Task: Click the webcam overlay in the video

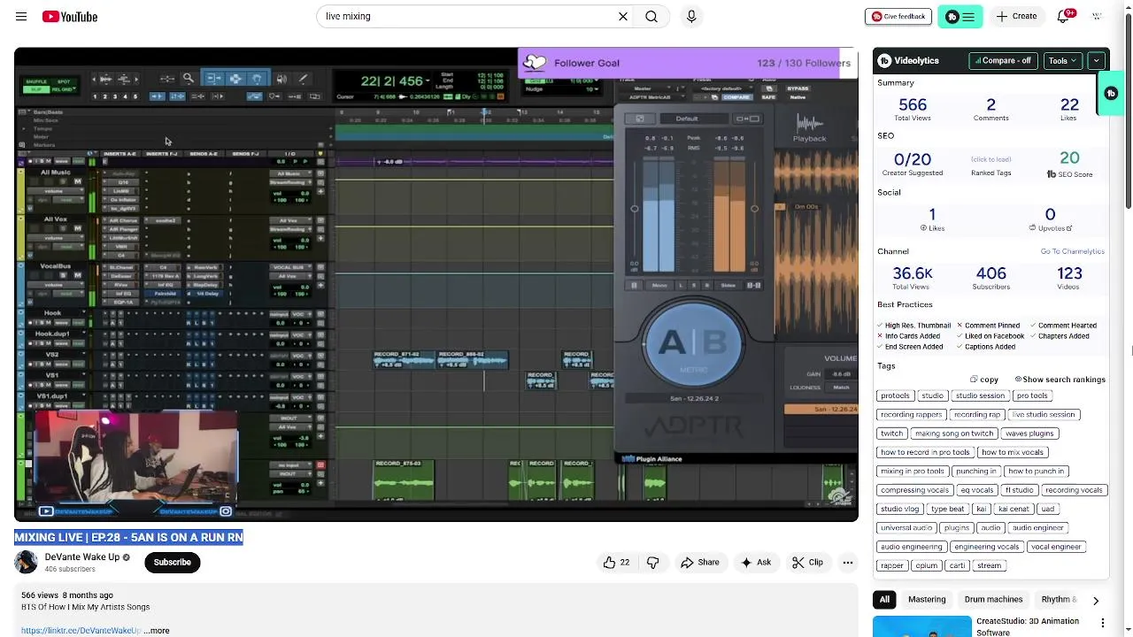Action: (135, 457)
